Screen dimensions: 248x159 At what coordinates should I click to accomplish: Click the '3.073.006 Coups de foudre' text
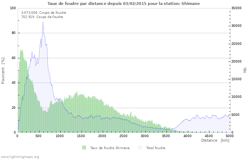pyautogui.click(x=44, y=12)
